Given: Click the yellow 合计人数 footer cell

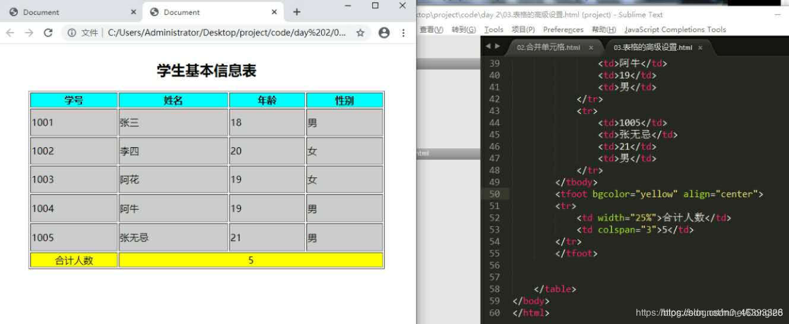Looking at the screenshot, I should 74,260.
